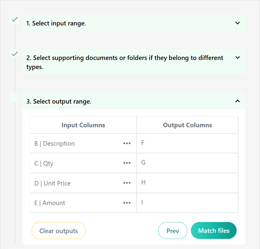This screenshot has width=260, height=249.
Task: Select output column G cell
Action: (x=187, y=163)
